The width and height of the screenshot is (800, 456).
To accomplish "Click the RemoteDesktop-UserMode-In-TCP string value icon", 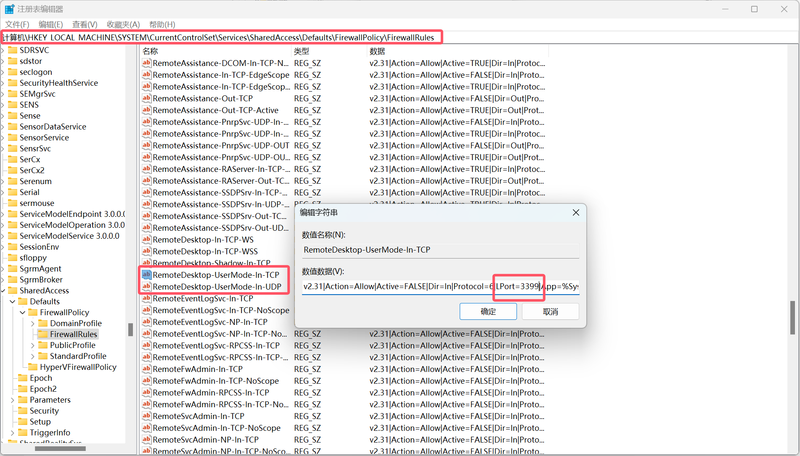I will [146, 275].
